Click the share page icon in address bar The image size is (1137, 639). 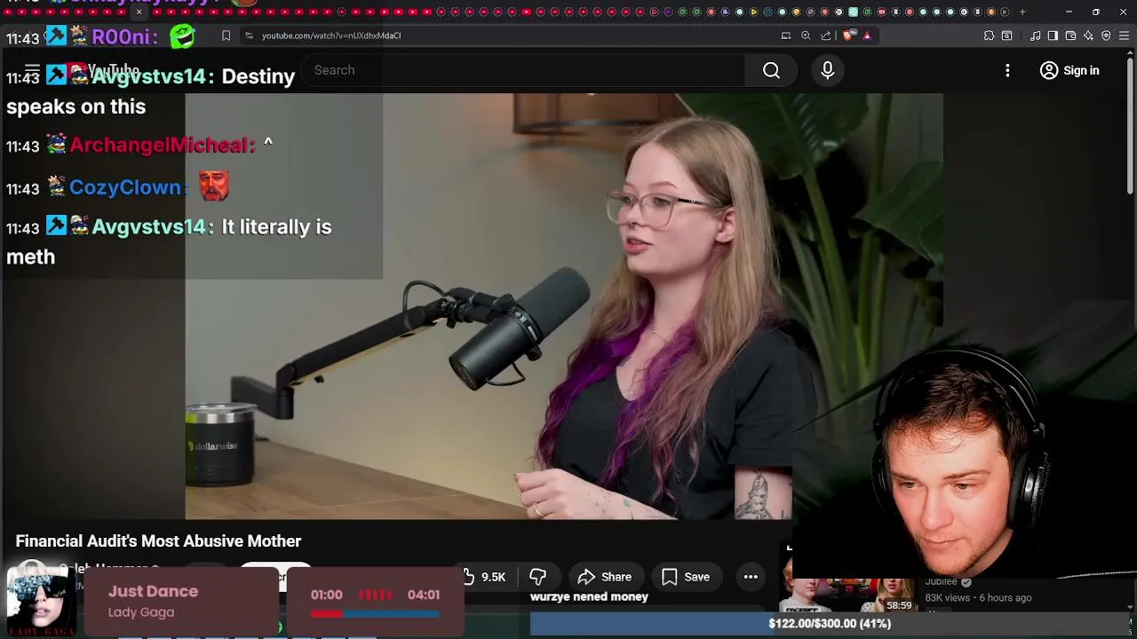click(x=826, y=35)
